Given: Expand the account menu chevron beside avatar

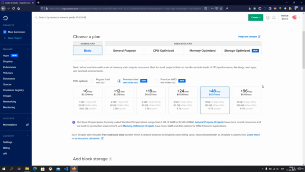Looking at the screenshot, I should 300,18.
